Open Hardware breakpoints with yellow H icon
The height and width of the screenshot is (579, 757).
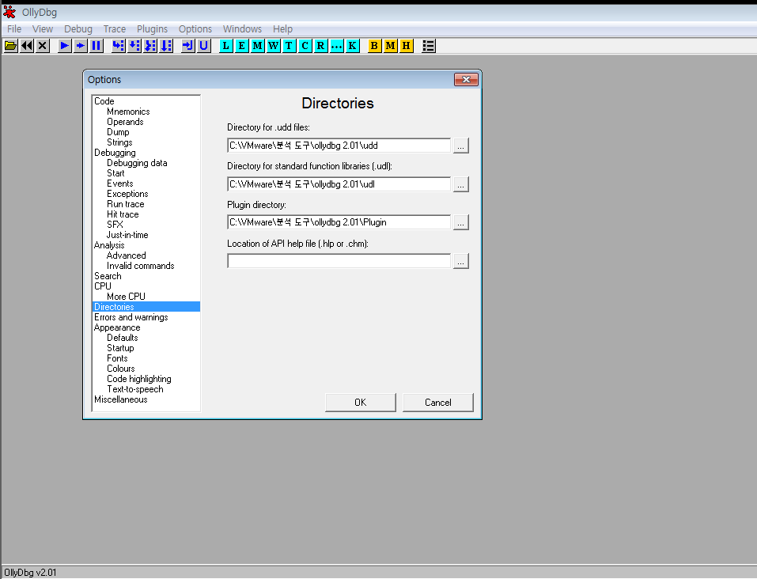[x=406, y=46]
